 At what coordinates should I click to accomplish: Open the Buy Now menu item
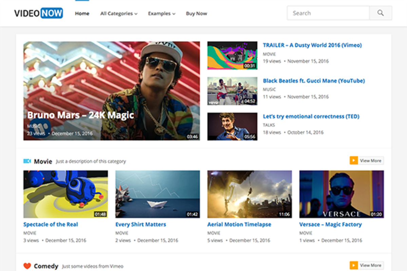(196, 14)
